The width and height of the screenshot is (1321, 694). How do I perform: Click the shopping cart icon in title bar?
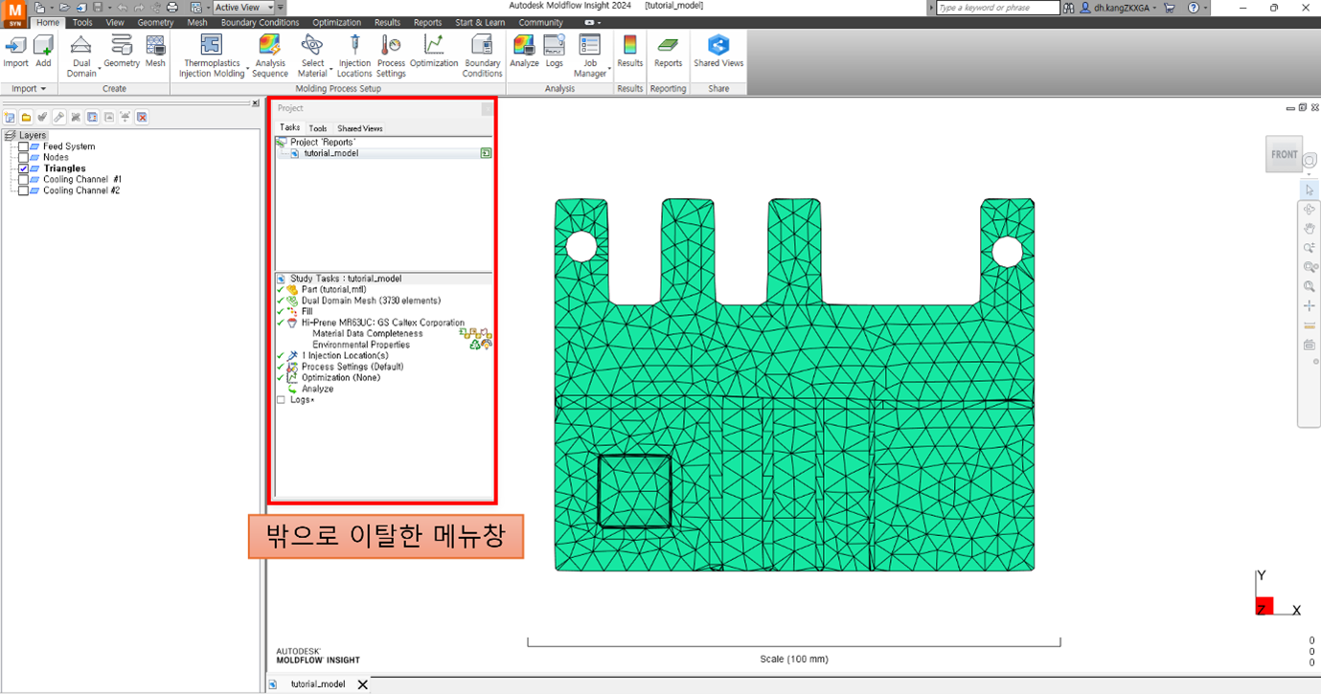click(x=1169, y=8)
